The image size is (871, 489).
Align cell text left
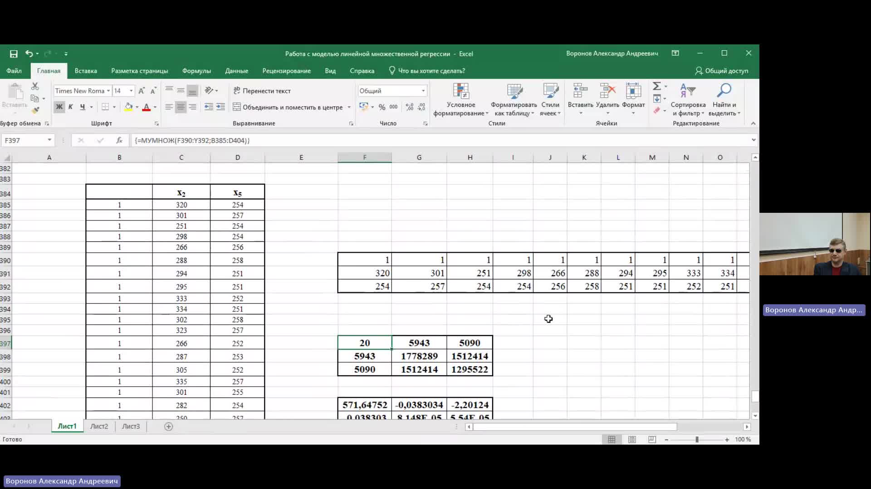[x=169, y=107]
